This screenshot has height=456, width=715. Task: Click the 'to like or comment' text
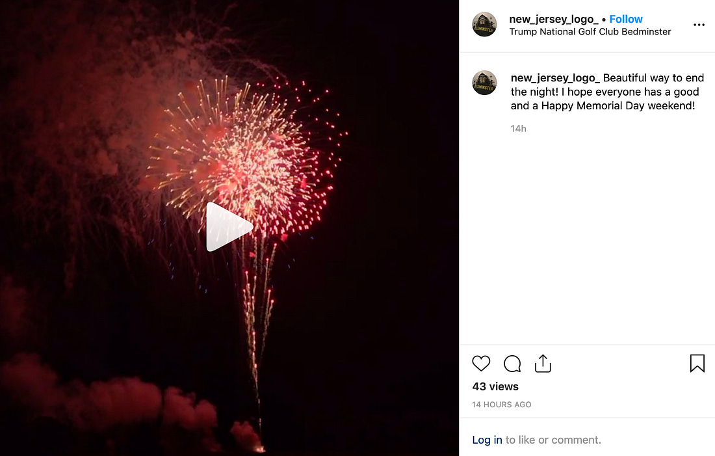[553, 440]
